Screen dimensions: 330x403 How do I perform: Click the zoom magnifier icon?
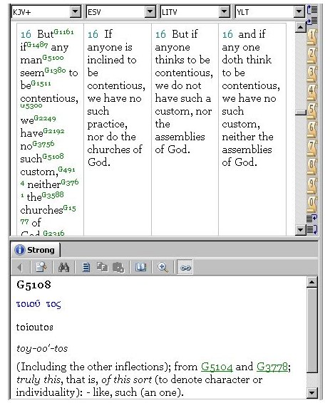163,267
